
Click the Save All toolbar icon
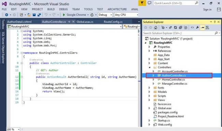(x=39, y=15)
